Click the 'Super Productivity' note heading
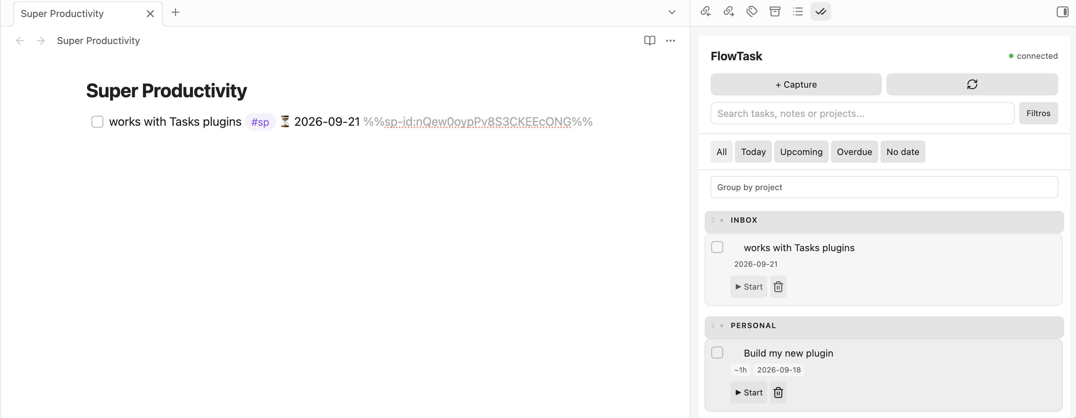Screen dimensions: 1076x418 pos(166,91)
